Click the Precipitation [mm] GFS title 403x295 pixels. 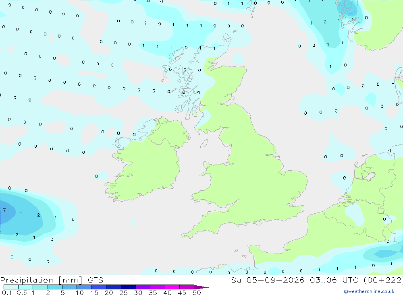pos(52,280)
